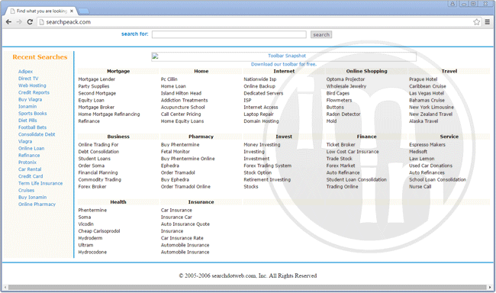Open the Football Bets recent search
496x293 pixels.
pyautogui.click(x=32, y=127)
